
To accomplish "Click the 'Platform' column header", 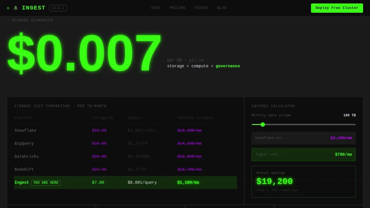I will point(23,118).
